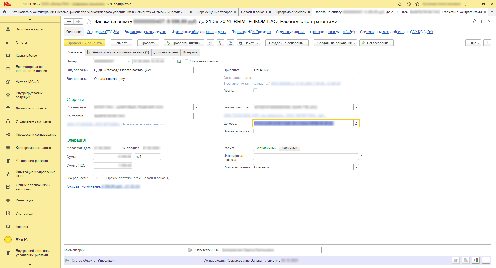Screen dimensions: 496x268
Task: Click the Идентификатор платежа field
Action: (306, 157)
